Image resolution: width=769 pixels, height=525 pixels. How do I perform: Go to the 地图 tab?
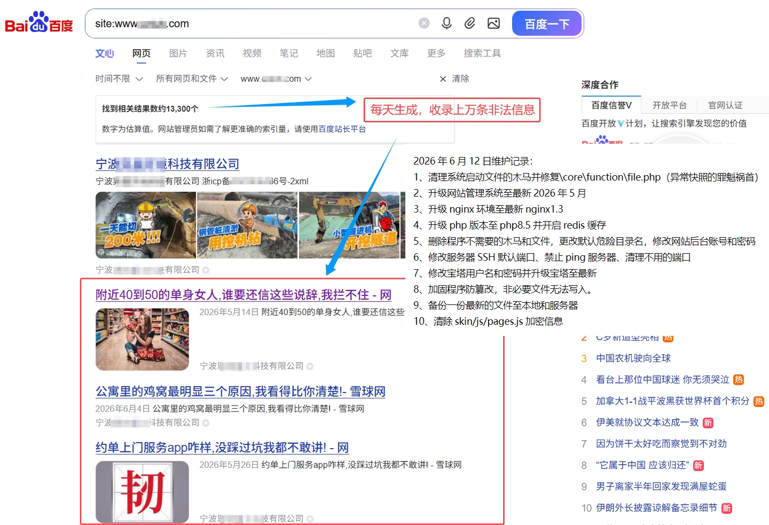coord(326,53)
